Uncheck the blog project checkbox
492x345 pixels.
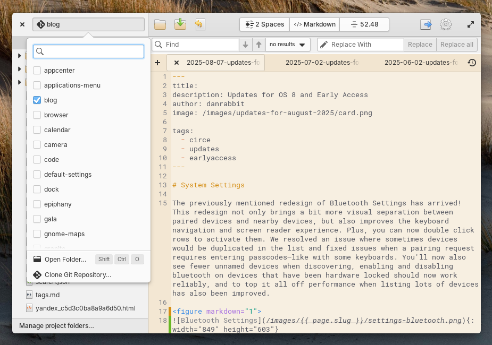coord(37,100)
